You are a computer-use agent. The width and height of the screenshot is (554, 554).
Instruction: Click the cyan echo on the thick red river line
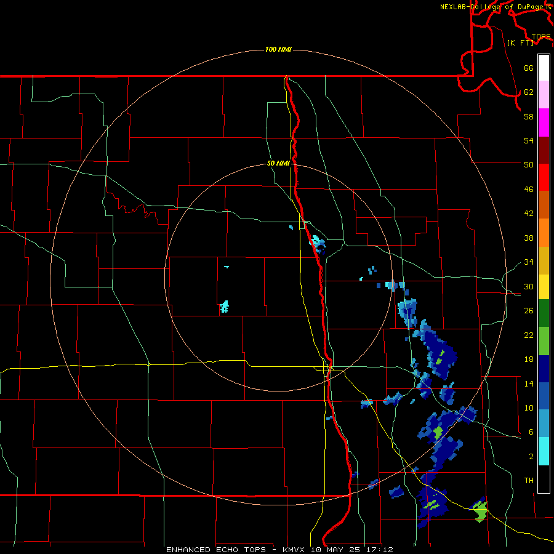[318, 243]
